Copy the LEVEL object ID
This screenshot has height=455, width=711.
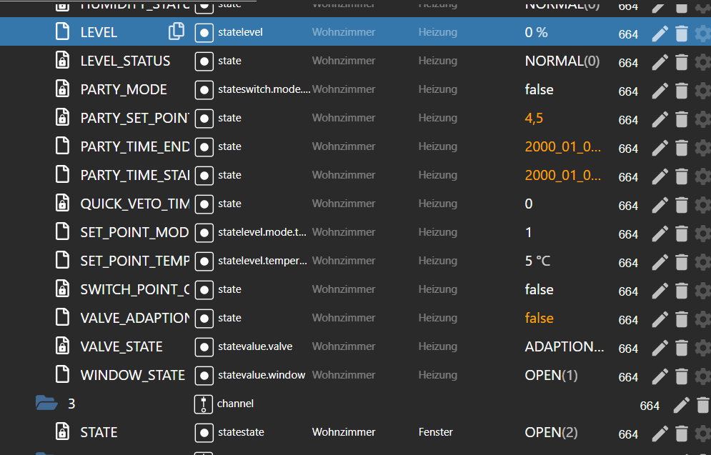coord(176,31)
